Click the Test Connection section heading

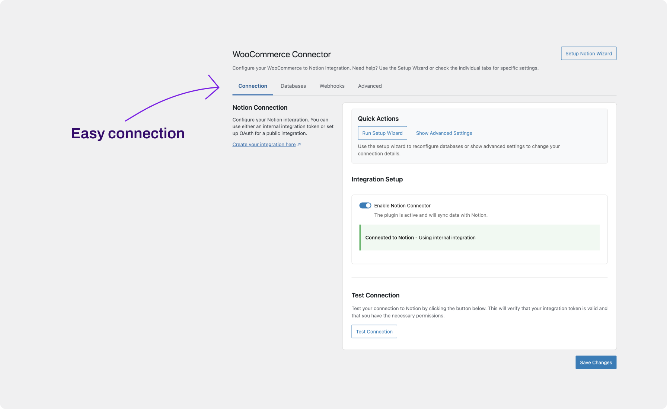[x=375, y=295]
